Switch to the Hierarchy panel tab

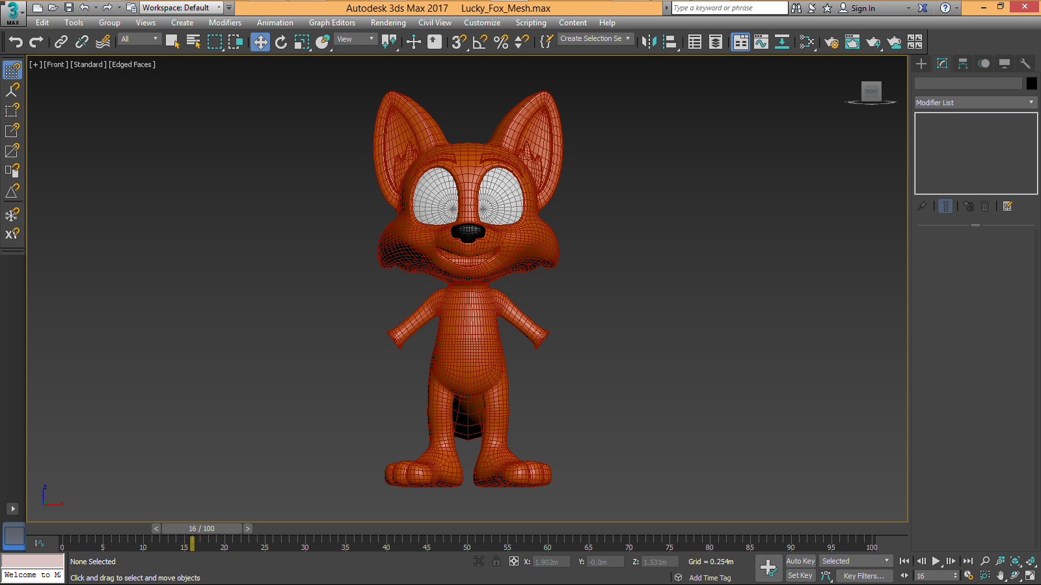pos(963,64)
